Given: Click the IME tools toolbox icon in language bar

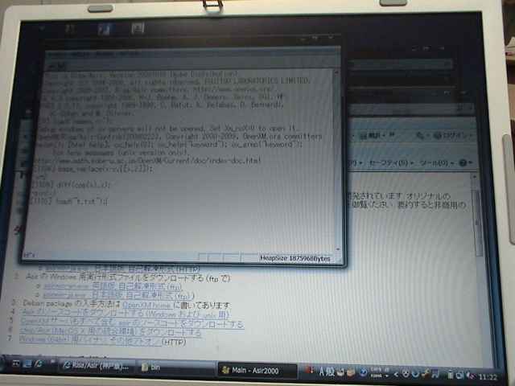Looking at the screenshot, I should pyautogui.click(x=351, y=372).
